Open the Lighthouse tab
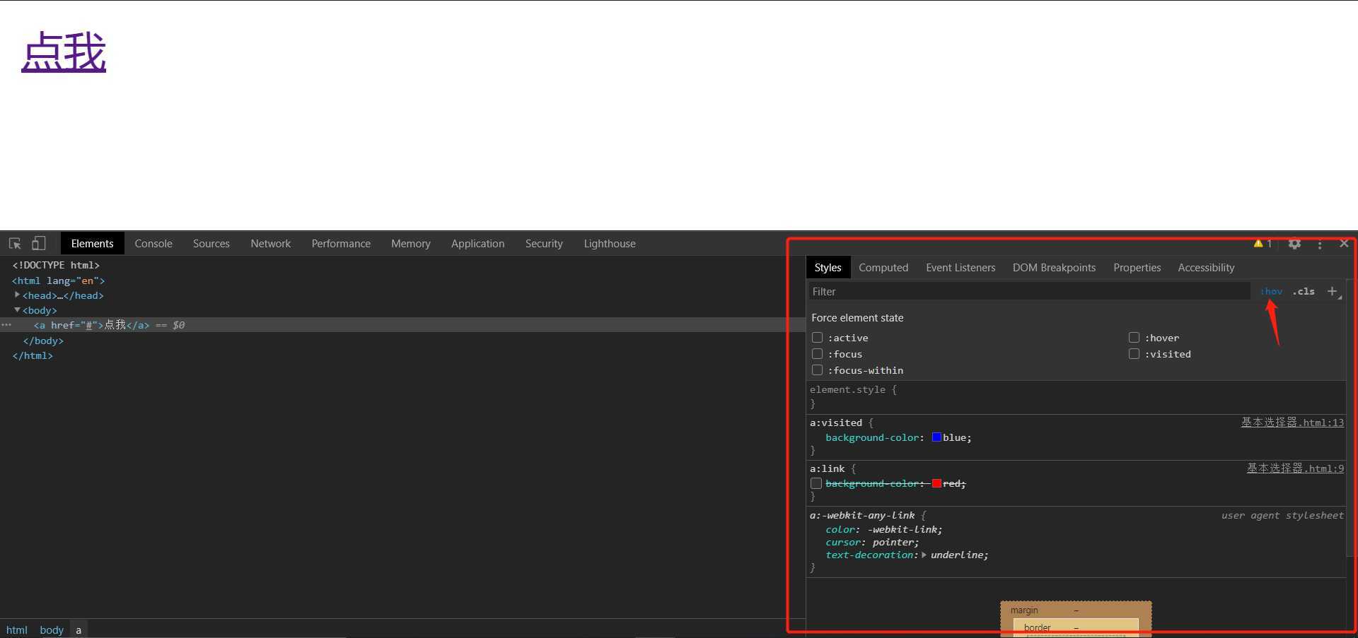 [610, 243]
